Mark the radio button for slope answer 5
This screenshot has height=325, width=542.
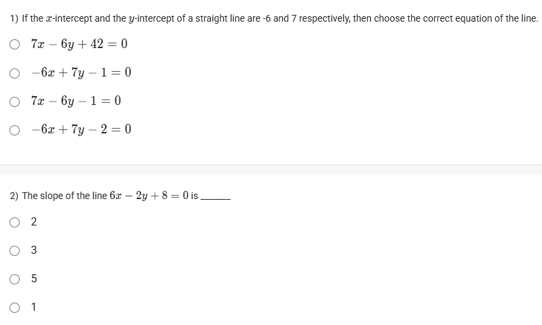coord(15,279)
